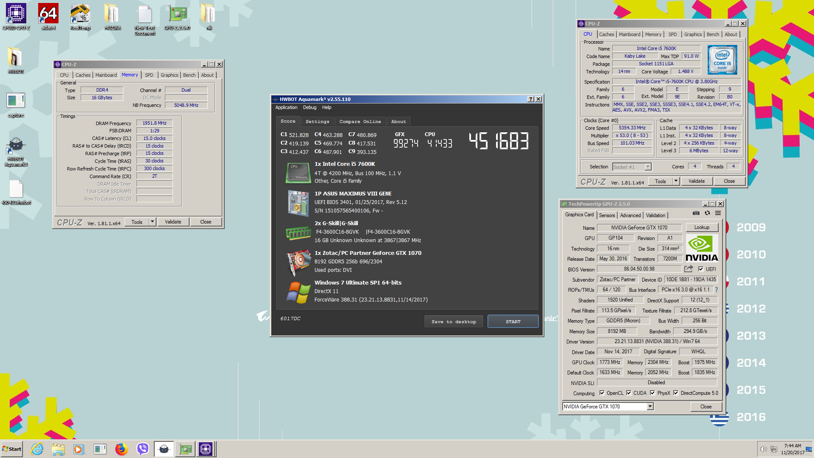Open Firefox from the taskbar
This screenshot has width=814, height=458.
pyautogui.click(x=122, y=449)
